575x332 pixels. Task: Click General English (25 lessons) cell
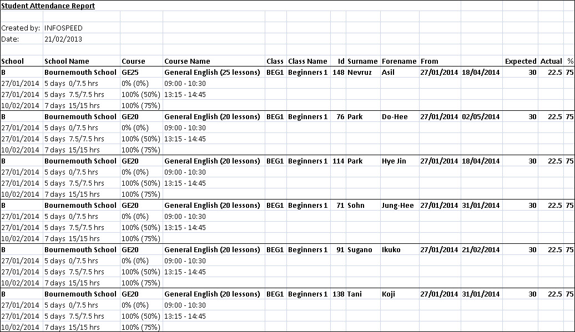tap(212, 72)
